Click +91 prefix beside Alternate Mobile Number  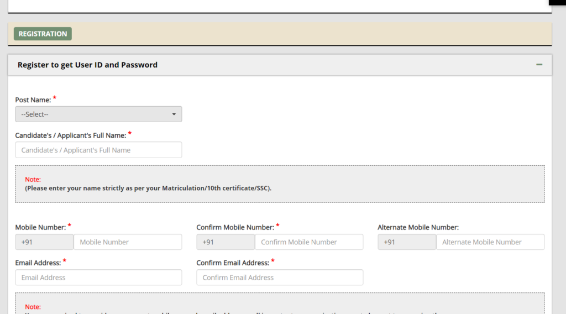(x=407, y=242)
